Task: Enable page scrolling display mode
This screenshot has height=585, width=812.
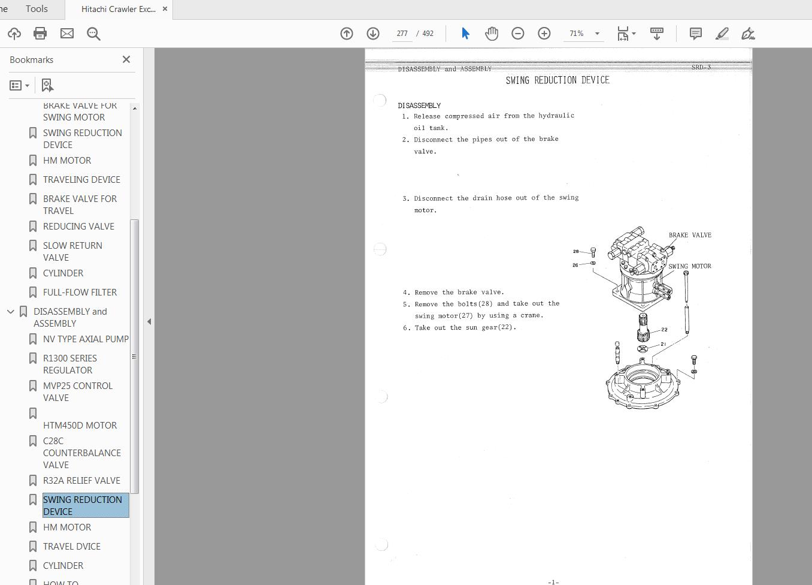Action: tap(657, 34)
